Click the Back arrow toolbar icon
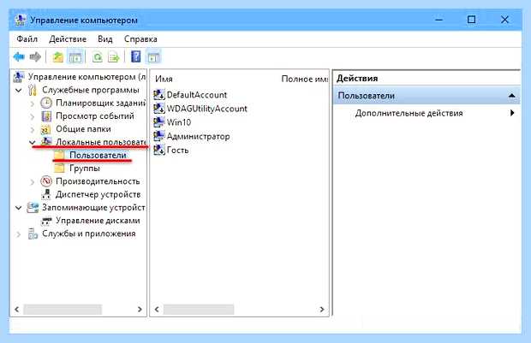The height and width of the screenshot is (343, 531). coord(19,56)
